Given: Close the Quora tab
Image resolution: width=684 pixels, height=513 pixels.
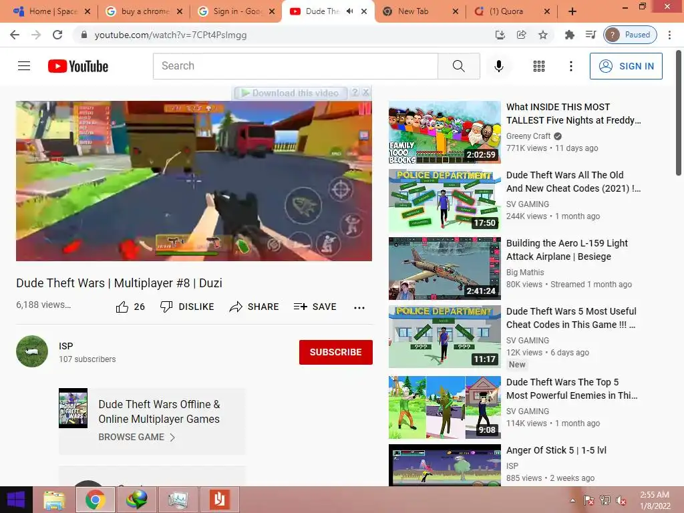Looking at the screenshot, I should click(x=546, y=11).
